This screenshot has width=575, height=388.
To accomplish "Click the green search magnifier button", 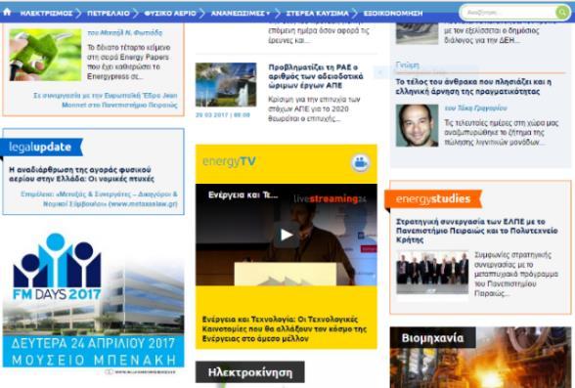I will [561, 13].
